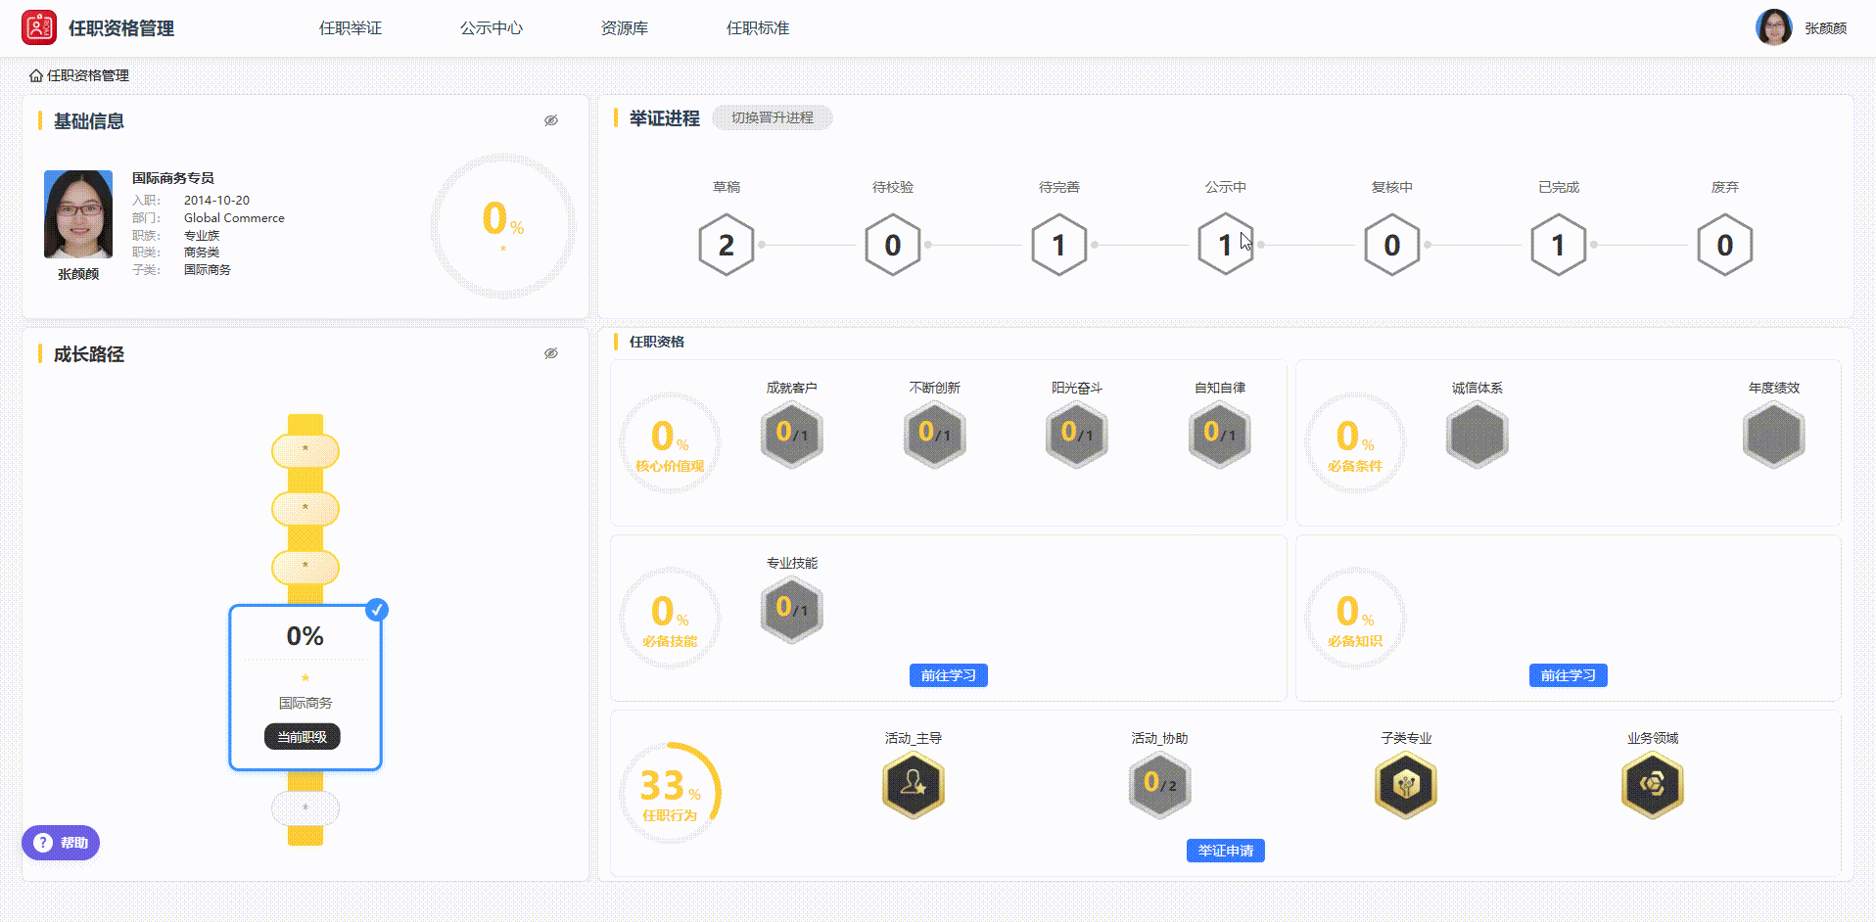
Task: Switch to the 公示中心 tab
Action: (491, 28)
